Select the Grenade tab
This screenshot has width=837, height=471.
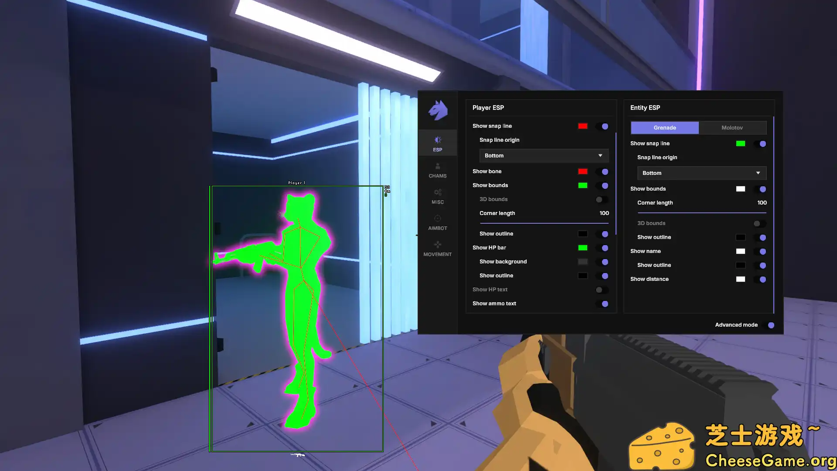664,128
